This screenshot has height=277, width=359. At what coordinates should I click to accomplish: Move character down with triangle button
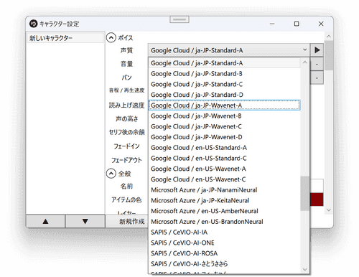point(85,221)
